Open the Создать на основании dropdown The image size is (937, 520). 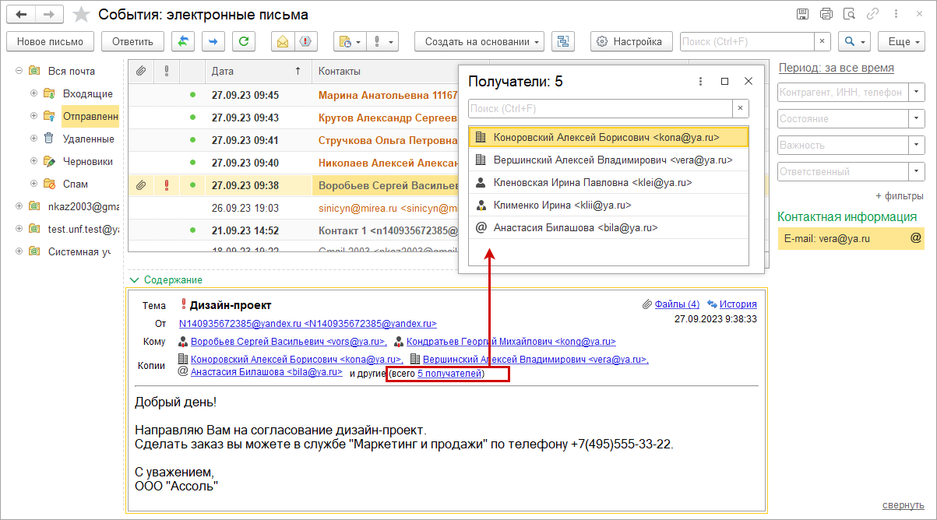480,41
